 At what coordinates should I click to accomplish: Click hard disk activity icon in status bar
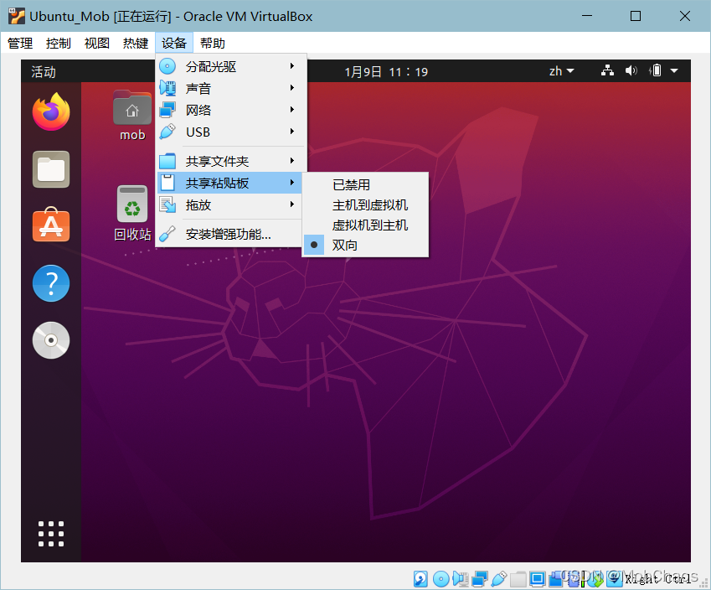(x=420, y=578)
